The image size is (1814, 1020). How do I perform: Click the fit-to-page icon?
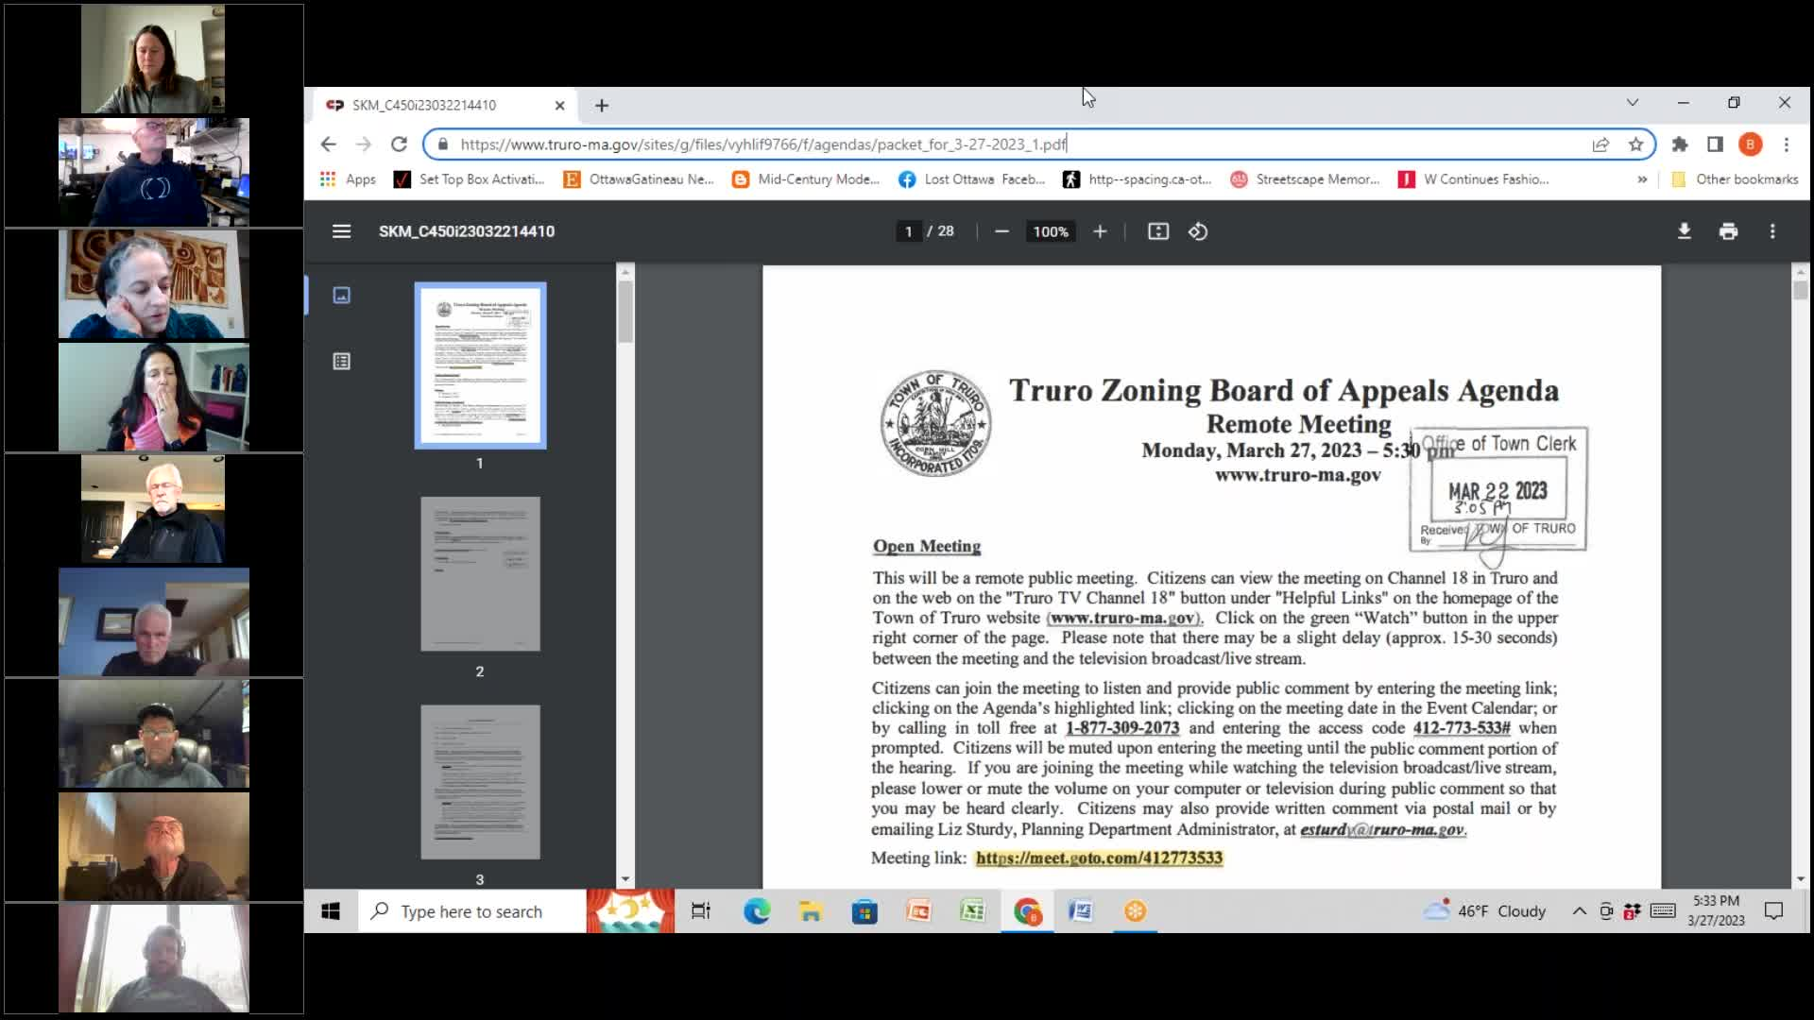pos(1156,231)
